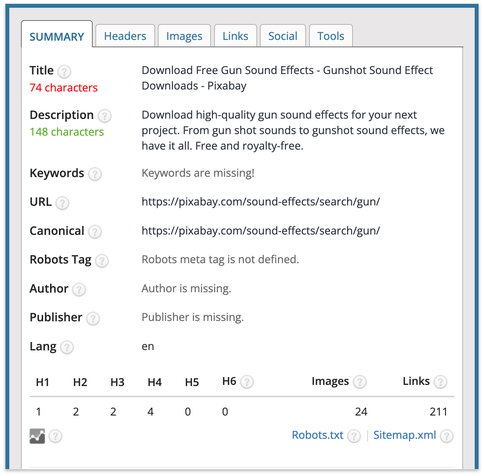484x476 pixels.
Task: Click the Publisher help question mark
Action: pos(93,319)
